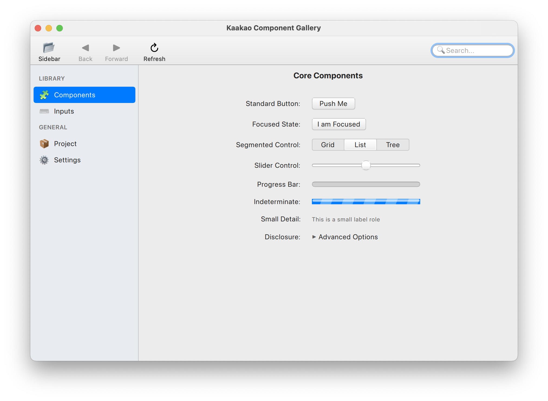
Task: Click the box icon beside Project
Action: tap(44, 144)
